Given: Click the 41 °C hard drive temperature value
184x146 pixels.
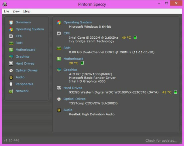Looking at the screenshot, I should point(167,92).
